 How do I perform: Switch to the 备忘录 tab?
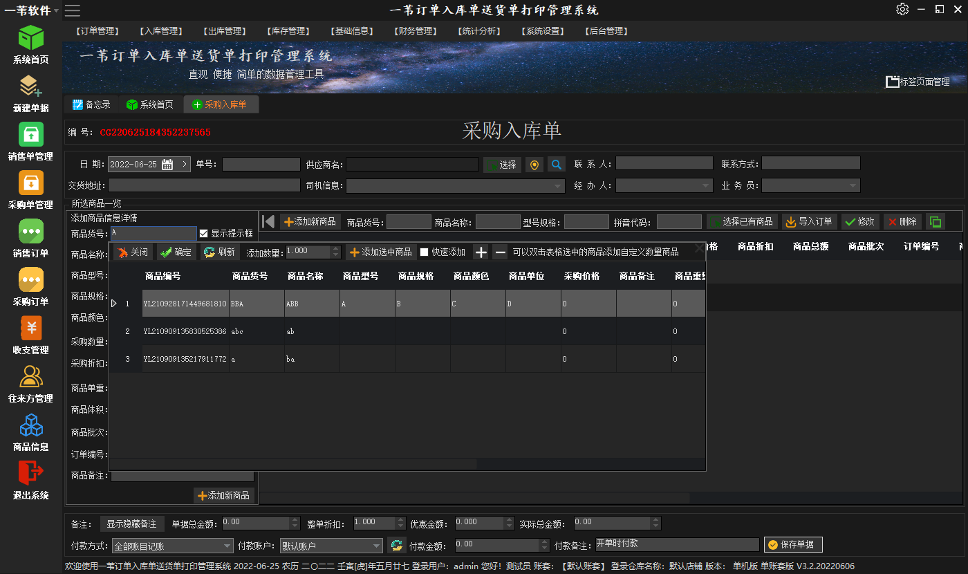[91, 104]
